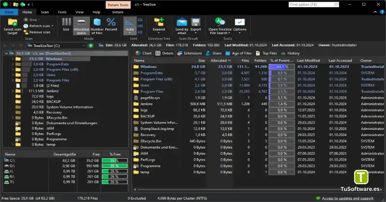386x202 pixels.
Task: Switch mode to Size
Action: click(x=66, y=25)
